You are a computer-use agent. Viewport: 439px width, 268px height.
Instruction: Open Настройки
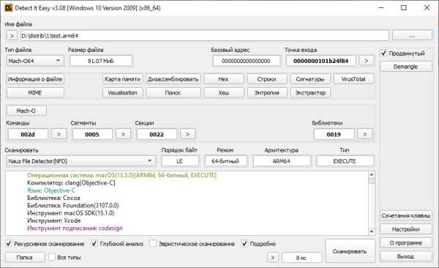tap(405, 229)
